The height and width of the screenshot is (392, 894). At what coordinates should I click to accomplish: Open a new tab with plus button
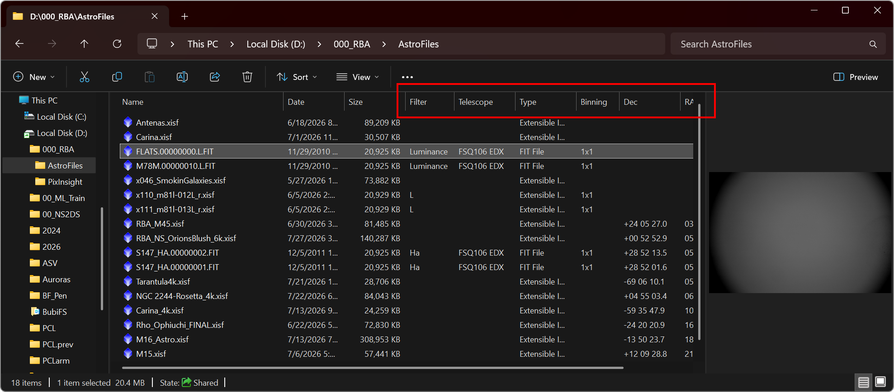tap(184, 16)
